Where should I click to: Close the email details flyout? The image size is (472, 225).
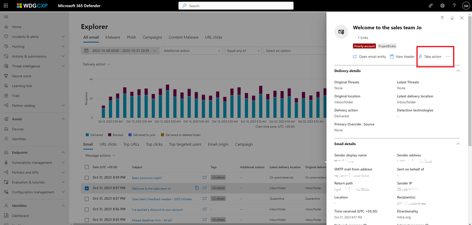click(x=462, y=18)
